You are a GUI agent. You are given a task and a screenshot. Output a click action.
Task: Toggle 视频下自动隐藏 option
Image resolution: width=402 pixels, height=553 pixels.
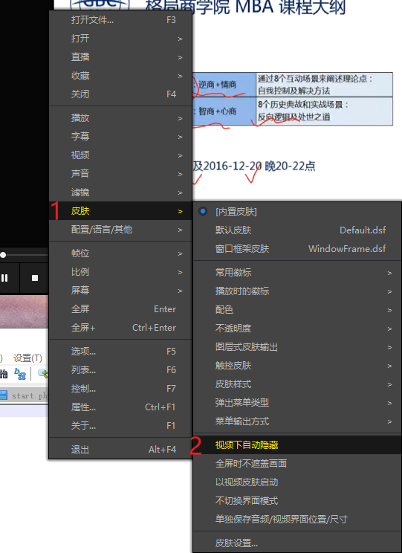pyautogui.click(x=297, y=445)
